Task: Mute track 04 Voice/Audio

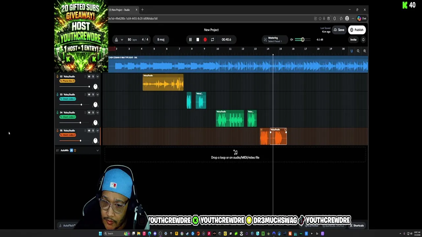Action: [89, 113]
